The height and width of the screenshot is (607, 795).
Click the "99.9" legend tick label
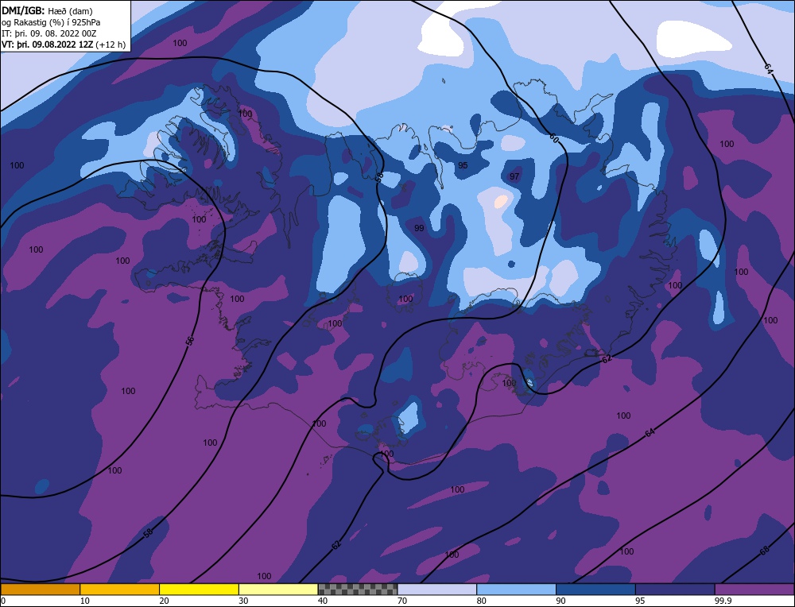pos(722,601)
